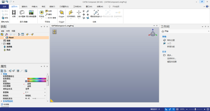The image size is (210, 111).
Task: Click the zoom slider in status bar
Action: point(195,109)
